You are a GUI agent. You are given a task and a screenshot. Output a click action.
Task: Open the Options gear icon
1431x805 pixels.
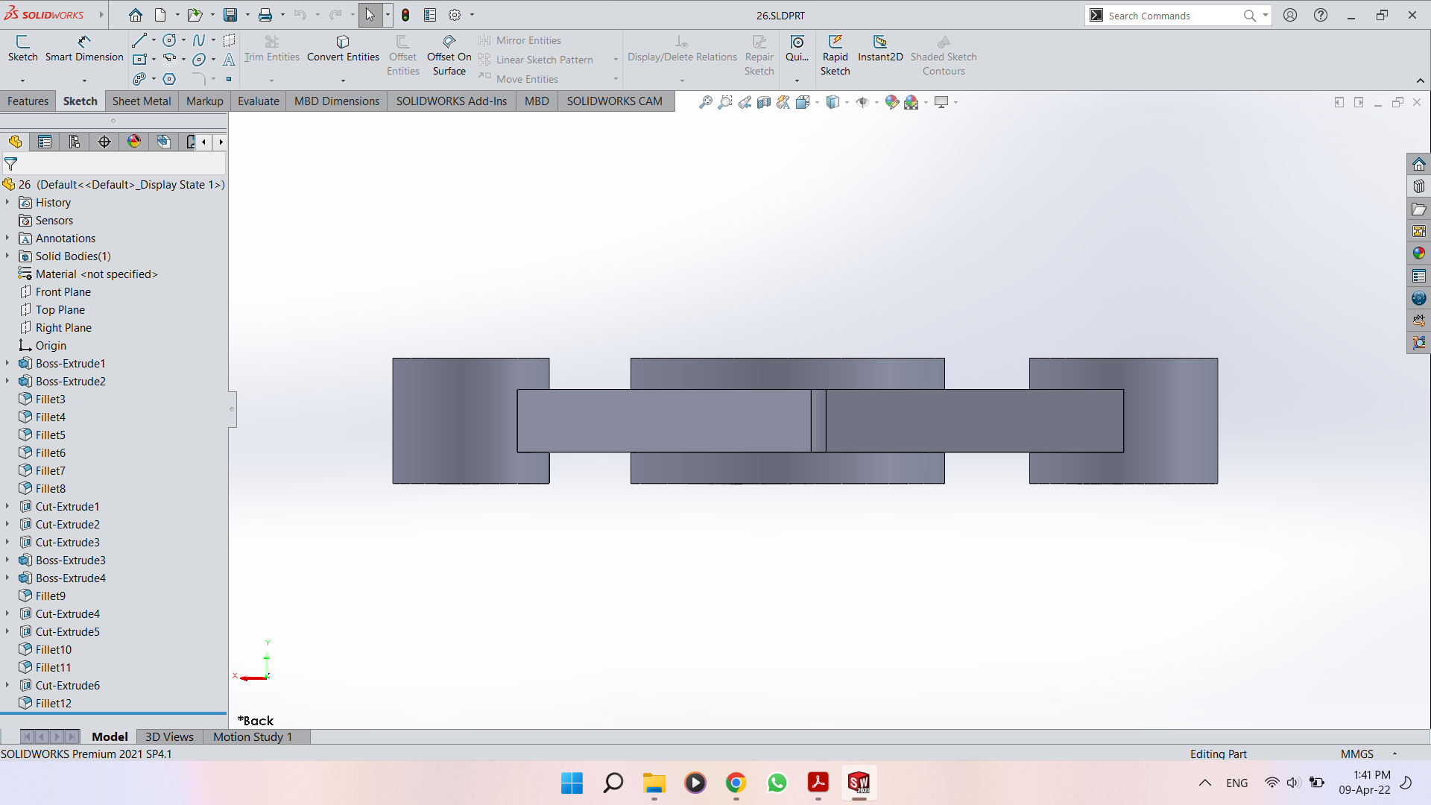point(455,15)
